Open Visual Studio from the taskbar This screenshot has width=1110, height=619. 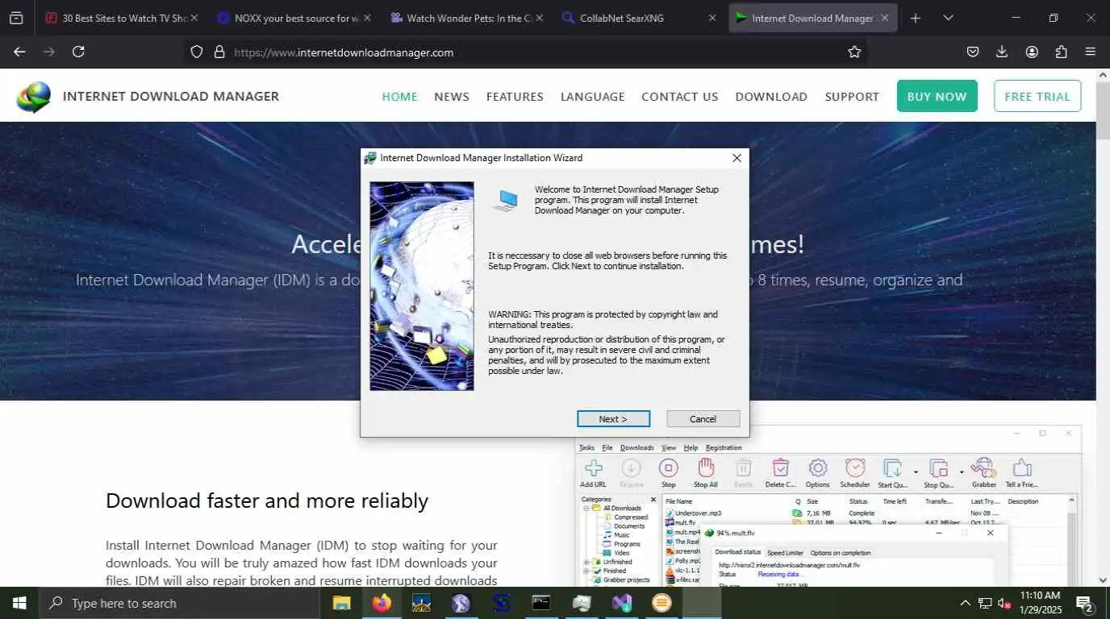coord(621,603)
